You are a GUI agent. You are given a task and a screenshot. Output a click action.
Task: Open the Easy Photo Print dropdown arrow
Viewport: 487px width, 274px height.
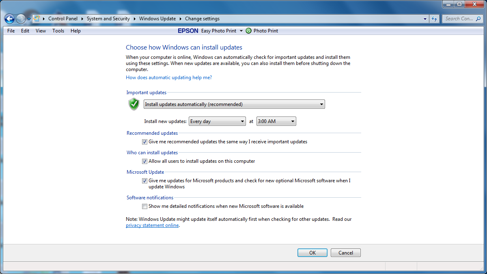point(241,31)
